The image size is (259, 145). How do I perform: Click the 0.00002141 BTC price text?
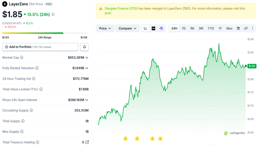[x=12, y=23]
